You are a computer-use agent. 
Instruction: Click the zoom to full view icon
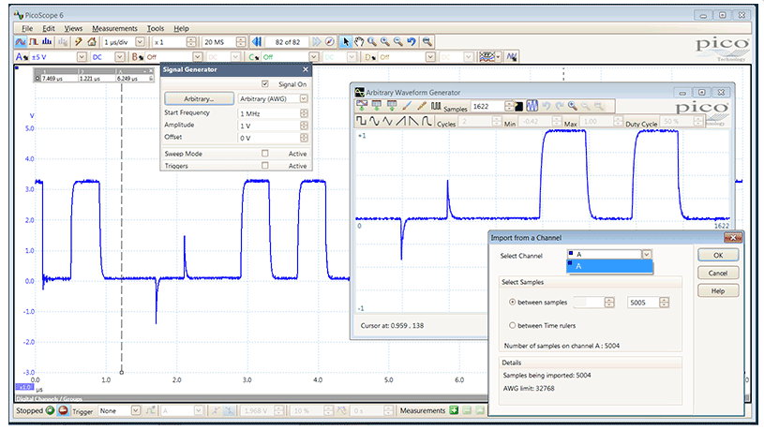(427, 42)
